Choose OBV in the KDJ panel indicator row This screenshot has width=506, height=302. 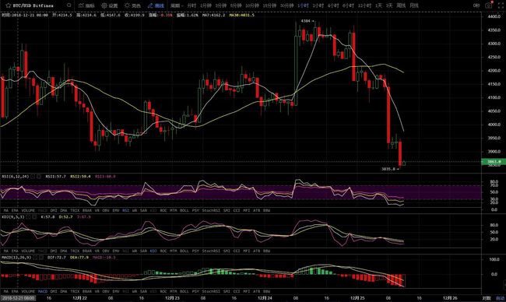106,251
